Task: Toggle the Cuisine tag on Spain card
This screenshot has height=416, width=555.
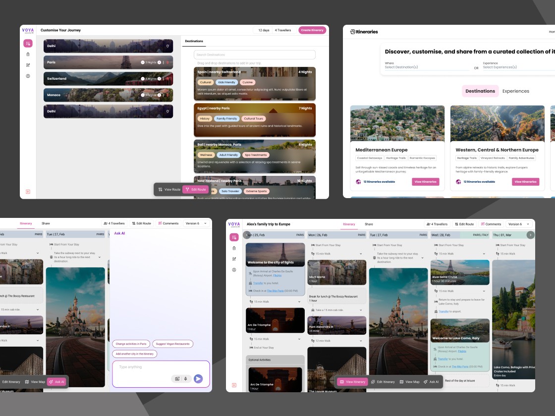Action: [247, 82]
